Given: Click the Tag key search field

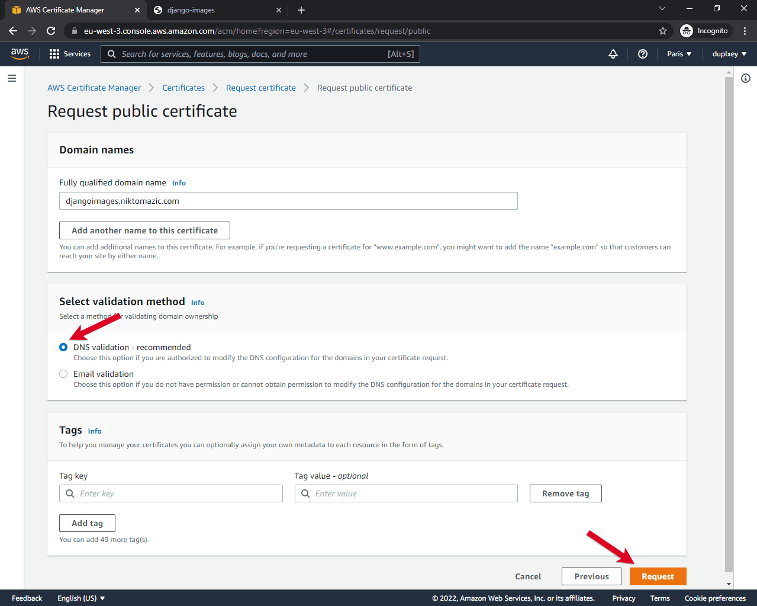Looking at the screenshot, I should tap(170, 493).
